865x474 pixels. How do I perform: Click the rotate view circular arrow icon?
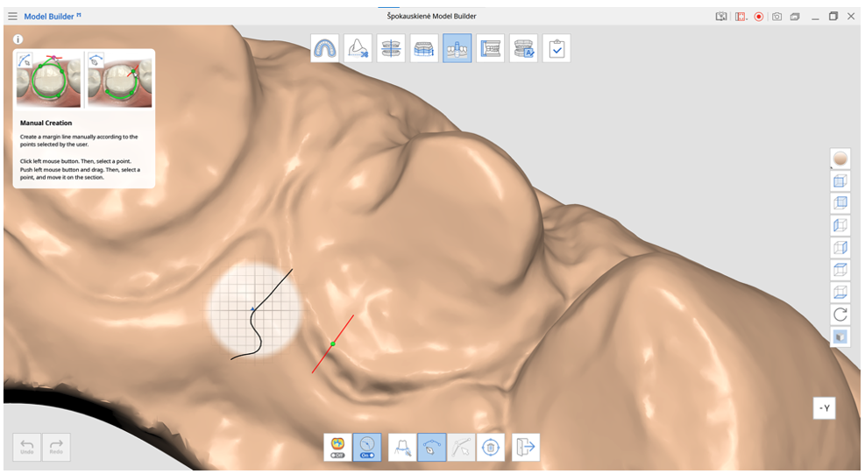[x=840, y=315]
